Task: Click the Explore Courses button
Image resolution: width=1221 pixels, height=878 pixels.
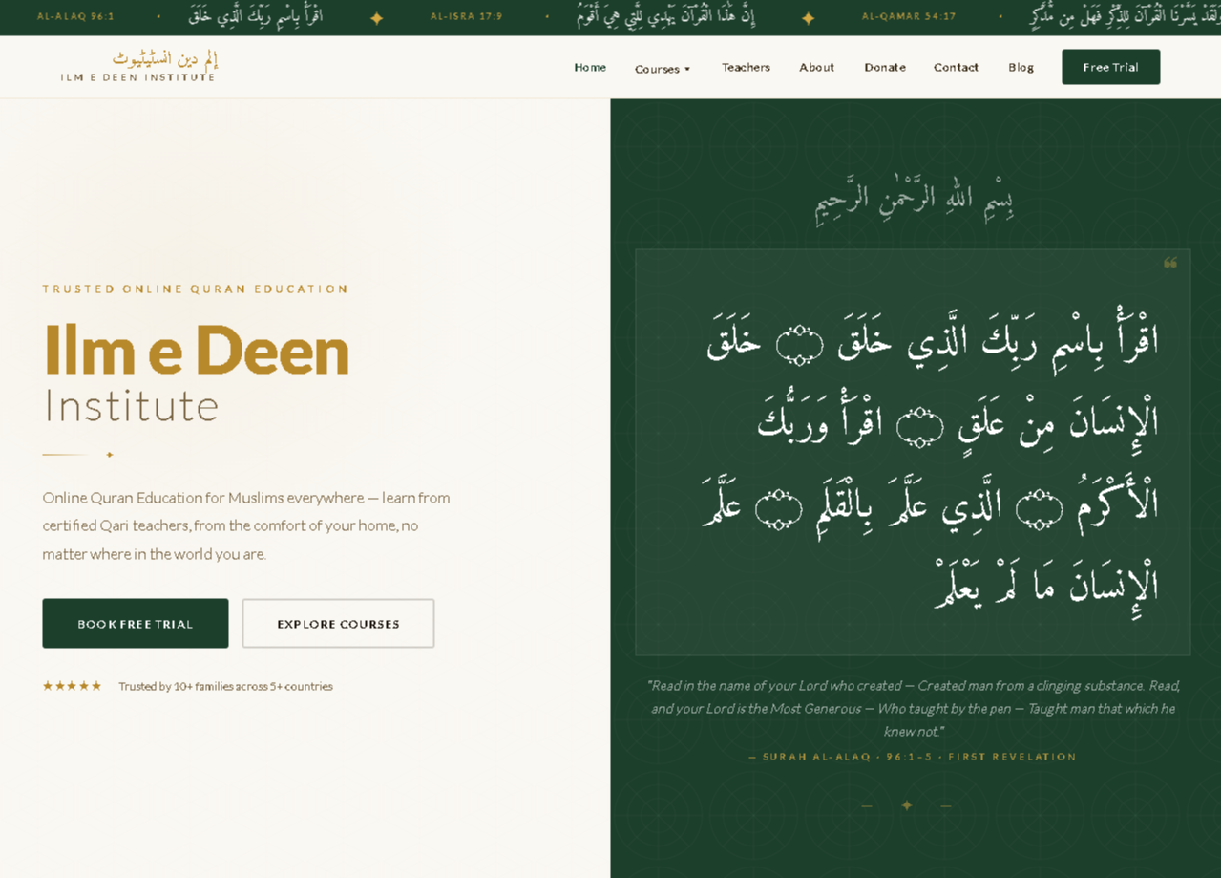Action: [338, 624]
